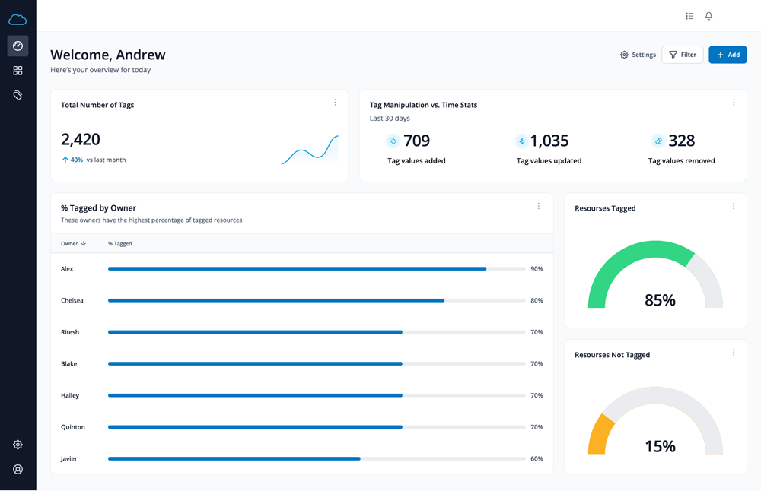The image size is (761, 491).
Task: Open settings gear at bottom of sidebar
Action: (18, 445)
